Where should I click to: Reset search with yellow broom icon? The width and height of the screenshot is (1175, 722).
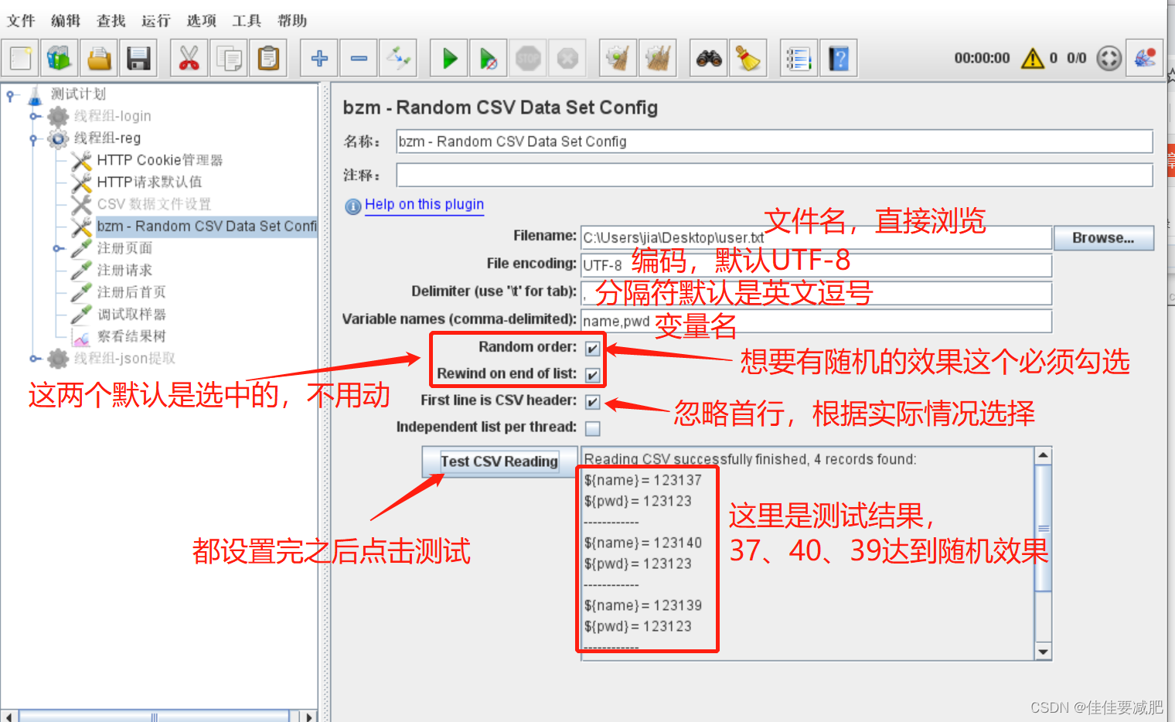748,58
